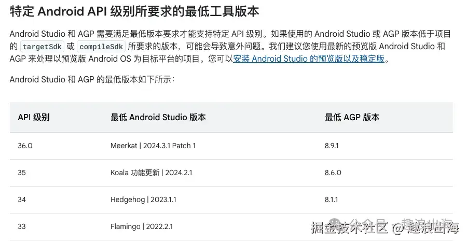Click the API level cell '34'
467x243 pixels.
tap(22, 199)
